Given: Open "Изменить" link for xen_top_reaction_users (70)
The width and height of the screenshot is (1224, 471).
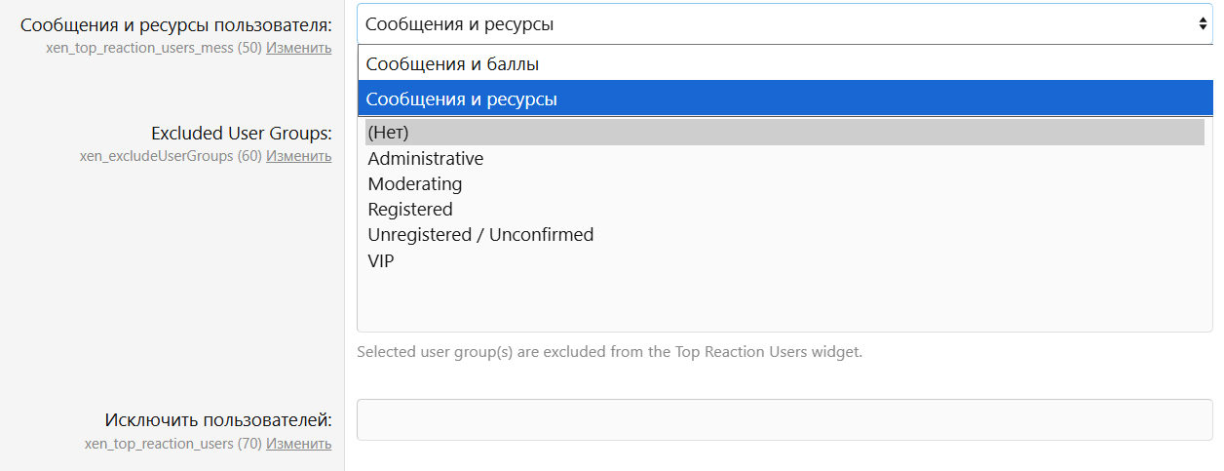Looking at the screenshot, I should click(x=298, y=444).
